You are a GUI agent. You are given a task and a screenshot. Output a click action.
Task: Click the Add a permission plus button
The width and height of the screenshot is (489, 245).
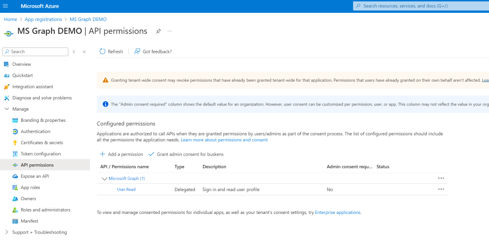click(x=103, y=154)
